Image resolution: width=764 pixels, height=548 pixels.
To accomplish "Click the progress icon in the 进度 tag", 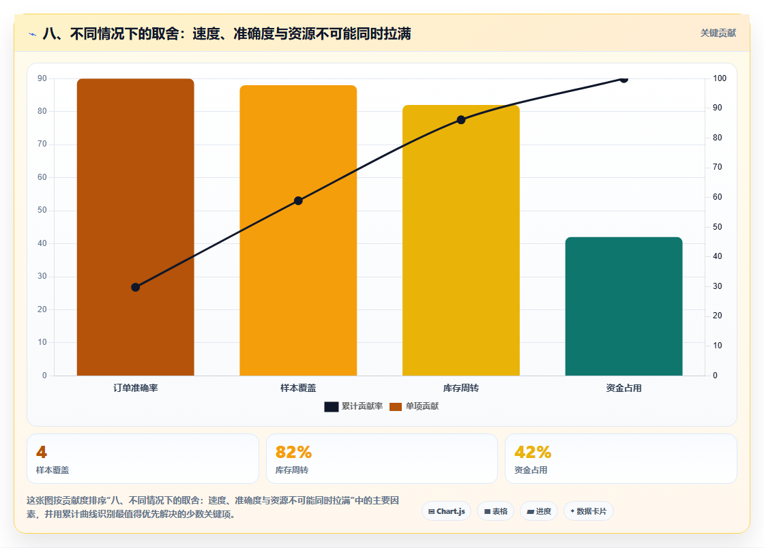I will click(x=531, y=511).
